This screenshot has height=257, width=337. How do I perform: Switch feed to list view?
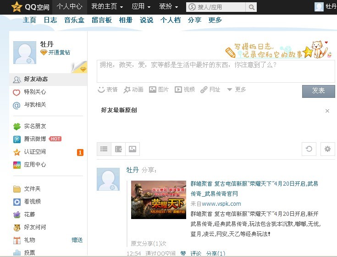click(104, 149)
